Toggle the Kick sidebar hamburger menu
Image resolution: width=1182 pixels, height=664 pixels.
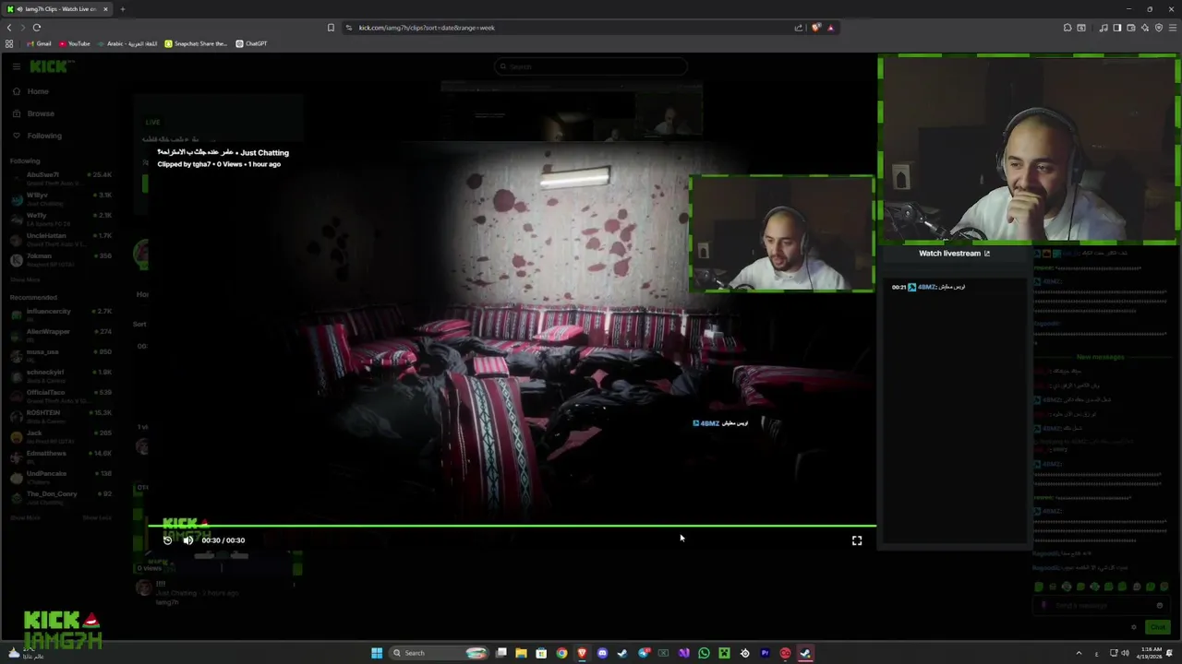(16, 66)
